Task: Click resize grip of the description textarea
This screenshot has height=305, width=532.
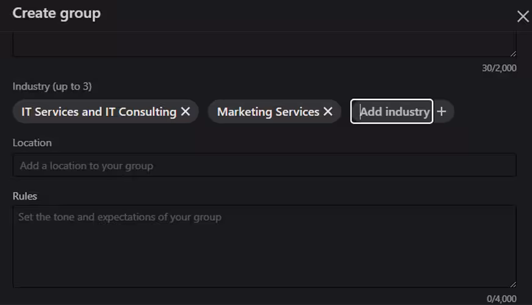Action: point(512,54)
